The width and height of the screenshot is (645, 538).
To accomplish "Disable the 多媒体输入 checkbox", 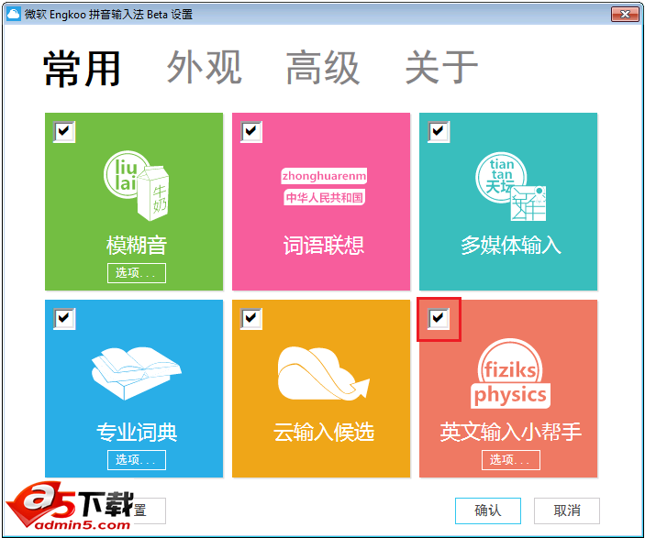I will tap(439, 132).
